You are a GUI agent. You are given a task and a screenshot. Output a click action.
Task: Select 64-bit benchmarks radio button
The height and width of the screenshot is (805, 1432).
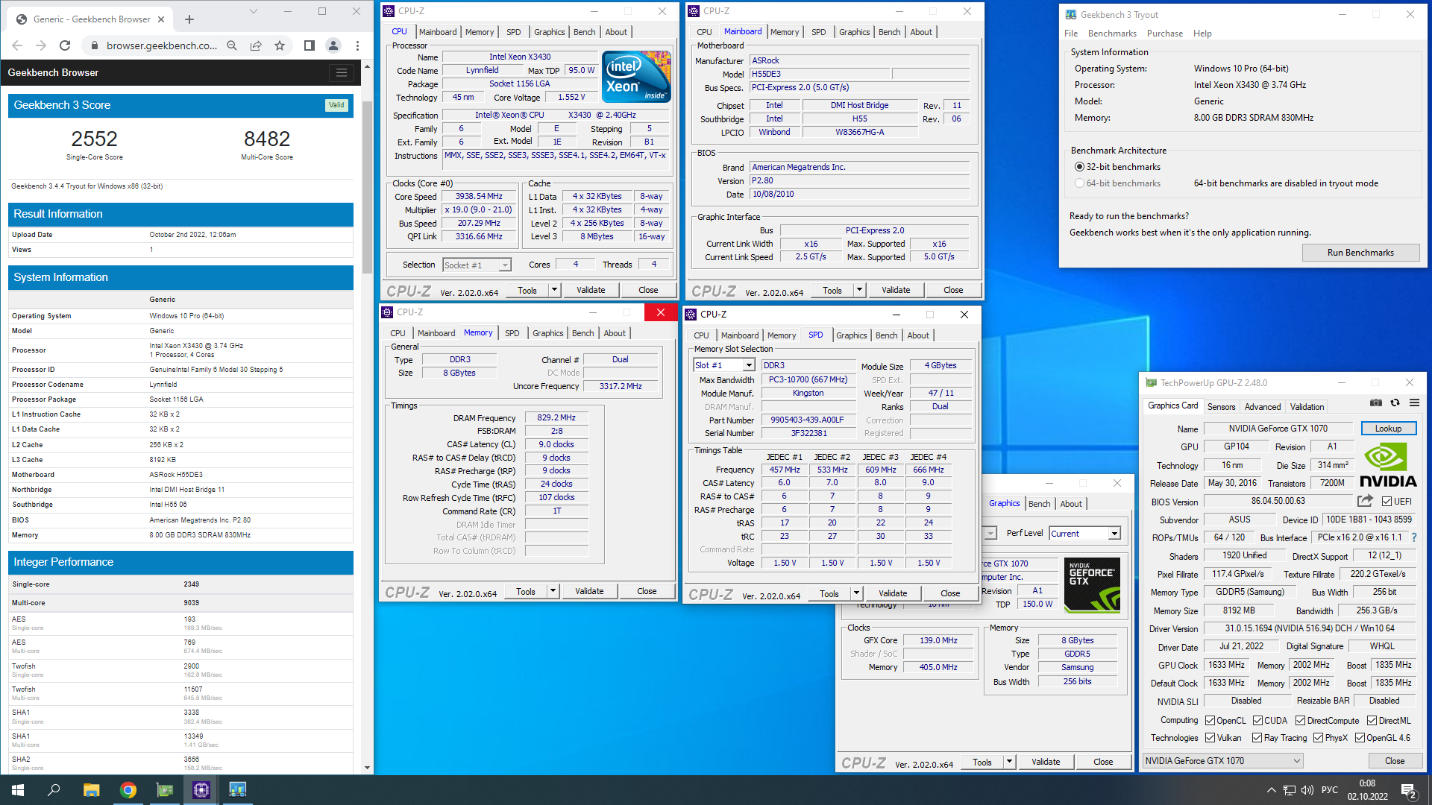1079,183
